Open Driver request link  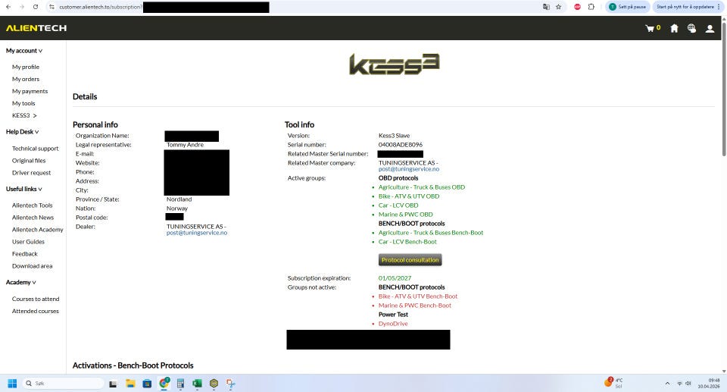[x=32, y=173]
